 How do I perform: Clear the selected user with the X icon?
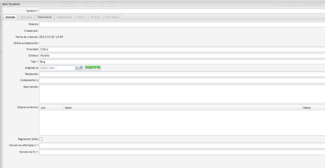pos(77,68)
